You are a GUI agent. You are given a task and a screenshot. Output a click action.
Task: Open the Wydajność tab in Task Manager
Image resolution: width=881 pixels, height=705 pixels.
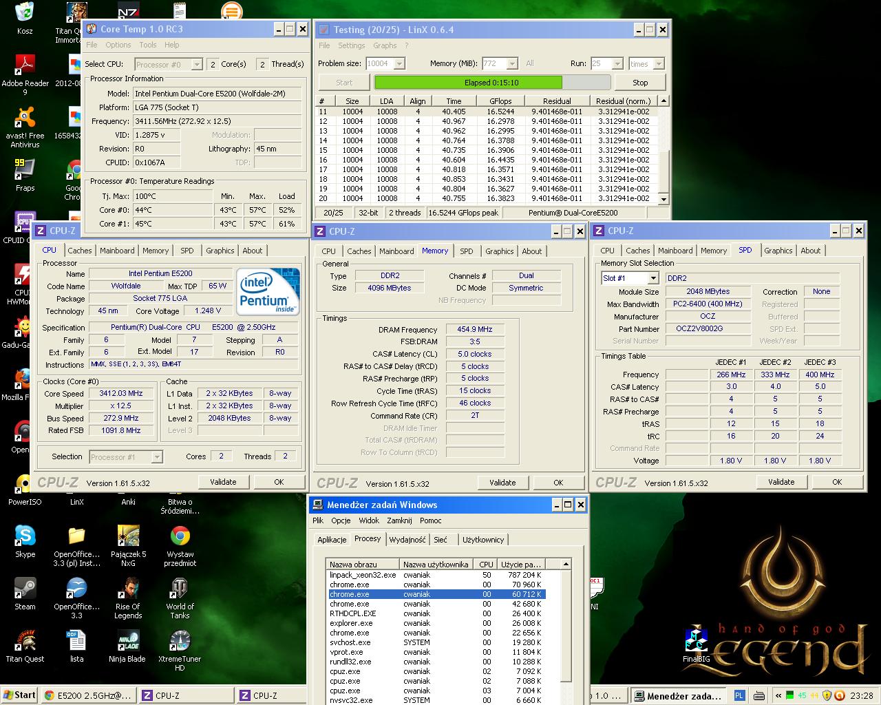click(x=407, y=540)
